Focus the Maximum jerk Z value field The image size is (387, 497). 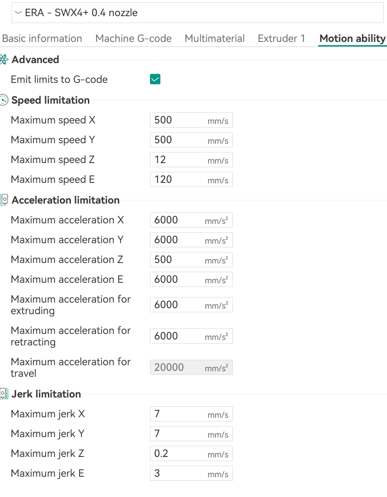point(179,454)
